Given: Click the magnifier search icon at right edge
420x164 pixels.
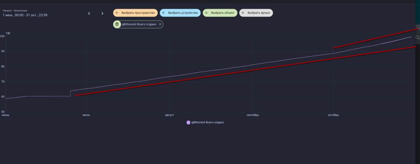Looking at the screenshot, I should point(417,38).
